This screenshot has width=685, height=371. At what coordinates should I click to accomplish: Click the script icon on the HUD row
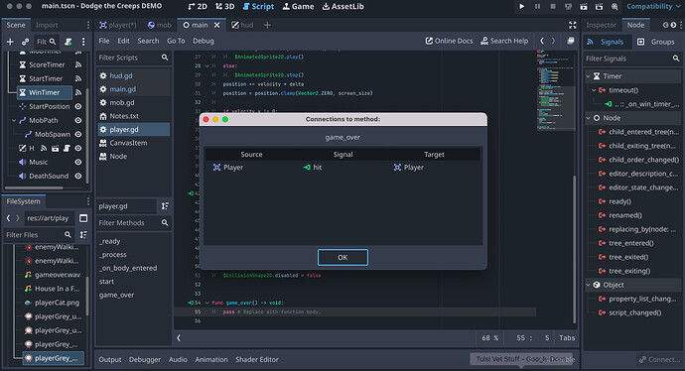pyautogui.click(x=67, y=149)
